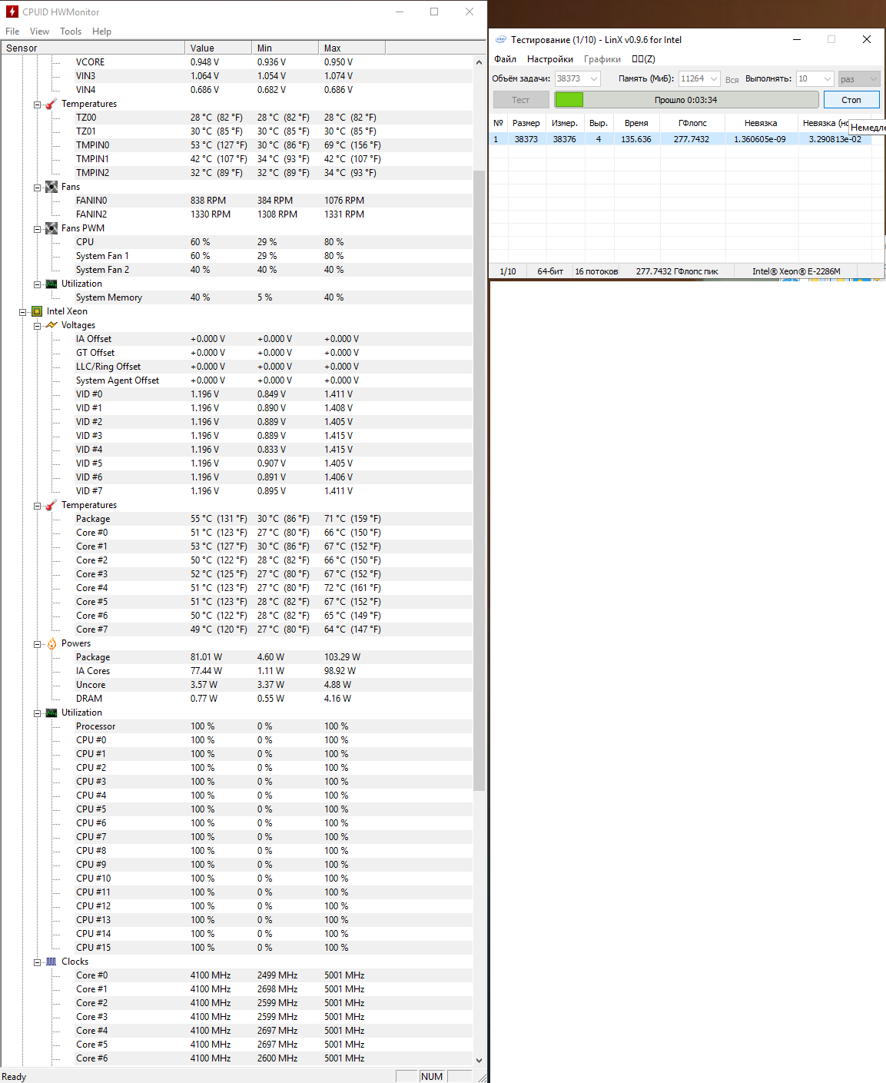Image resolution: width=886 pixels, height=1083 pixels.
Task: Open the View menu in HWMonitor
Action: pyautogui.click(x=39, y=32)
